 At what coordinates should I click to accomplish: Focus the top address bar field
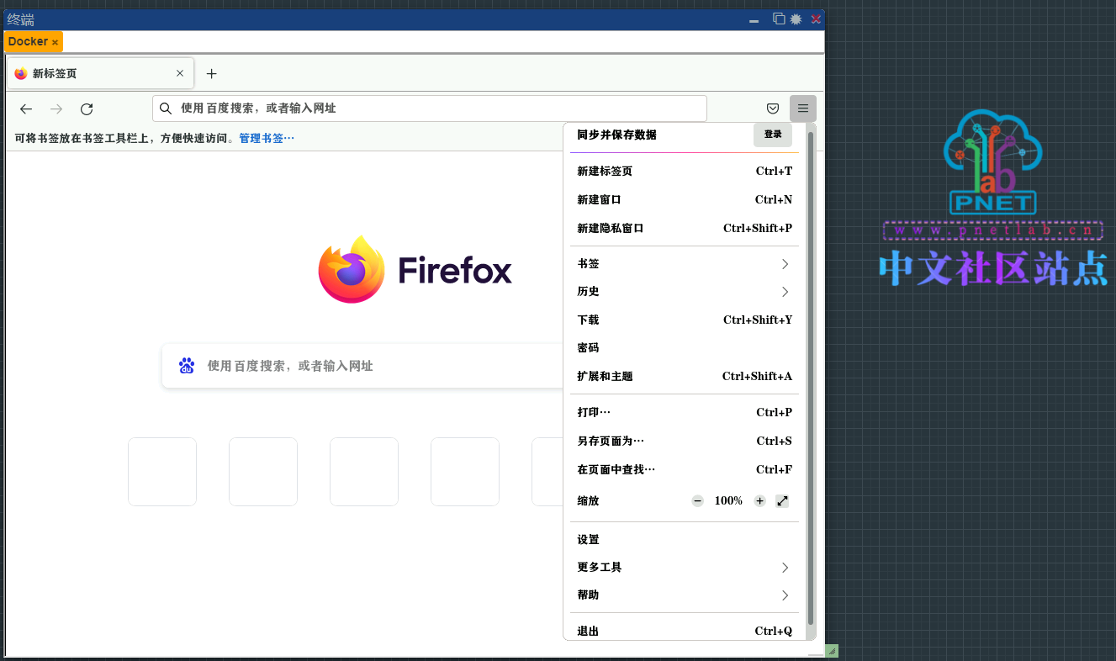[430, 108]
